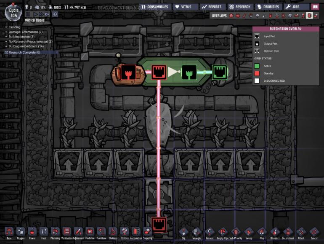Open the Power build category
The image size is (324, 244).
pyautogui.click(x=32, y=233)
